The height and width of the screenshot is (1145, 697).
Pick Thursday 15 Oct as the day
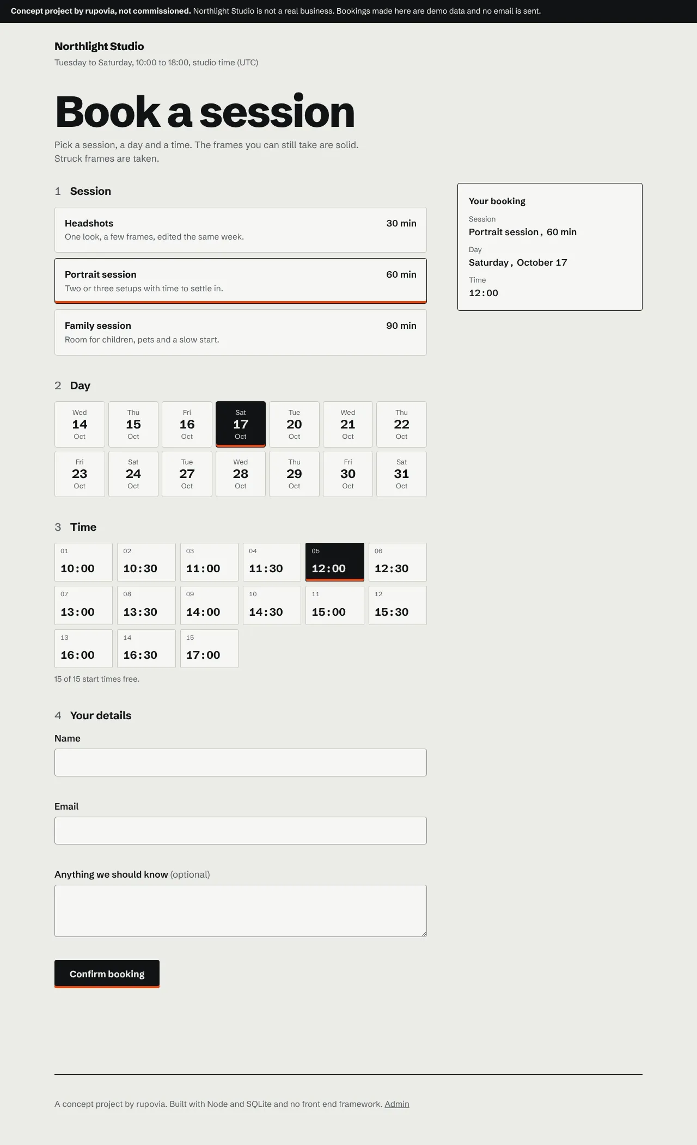click(133, 424)
